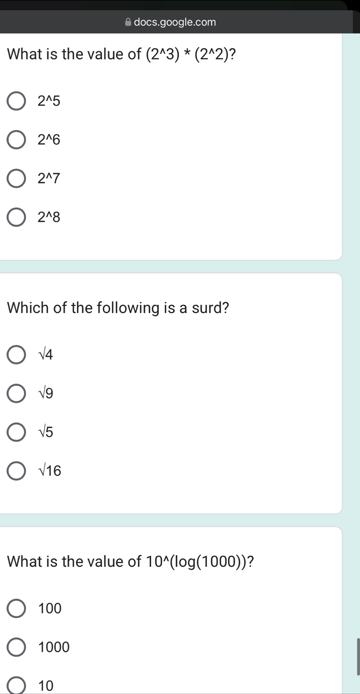Pick the 2^7 radio button
This screenshot has width=360, height=694.
(x=17, y=178)
